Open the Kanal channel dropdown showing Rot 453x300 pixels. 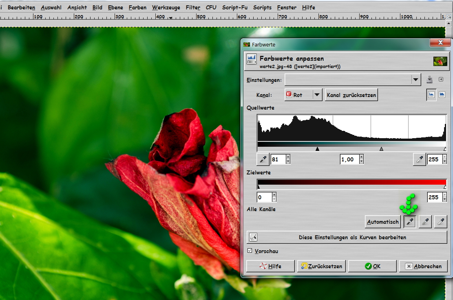303,95
